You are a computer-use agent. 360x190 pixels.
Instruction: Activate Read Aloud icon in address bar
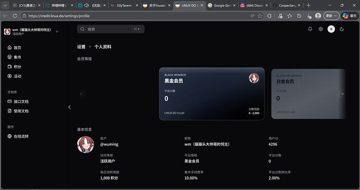253,16
